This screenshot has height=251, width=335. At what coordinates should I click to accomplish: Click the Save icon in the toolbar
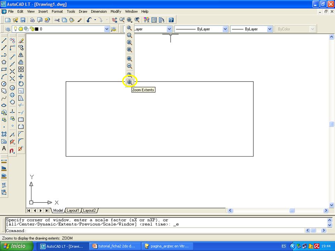pos(23,20)
